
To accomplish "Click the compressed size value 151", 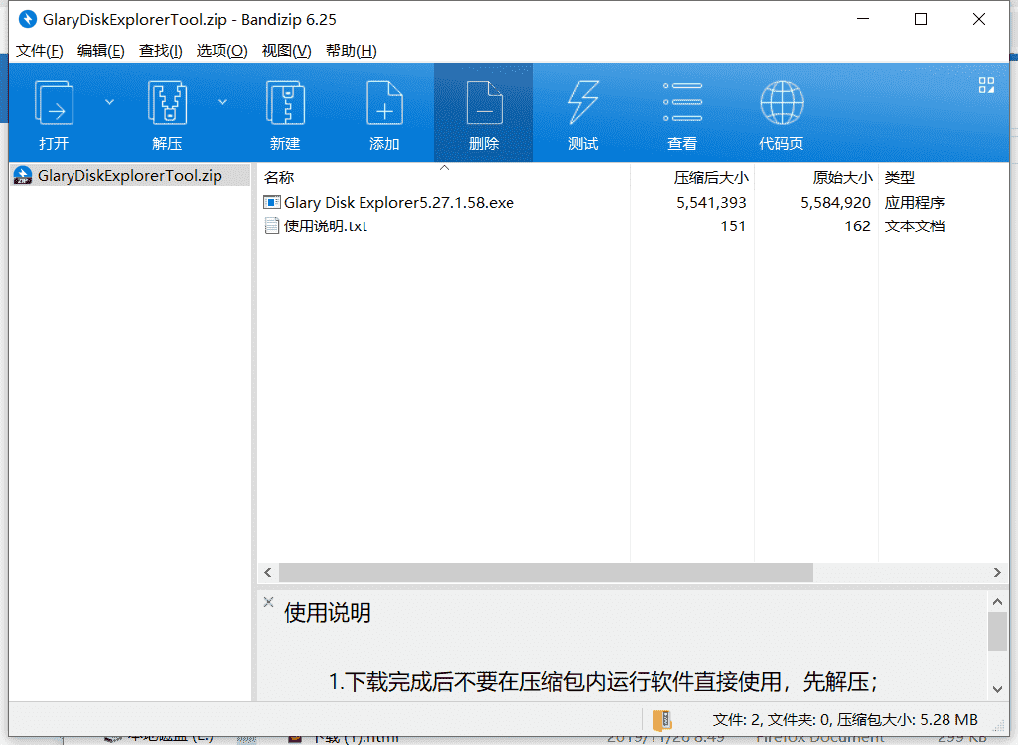I will (x=733, y=226).
